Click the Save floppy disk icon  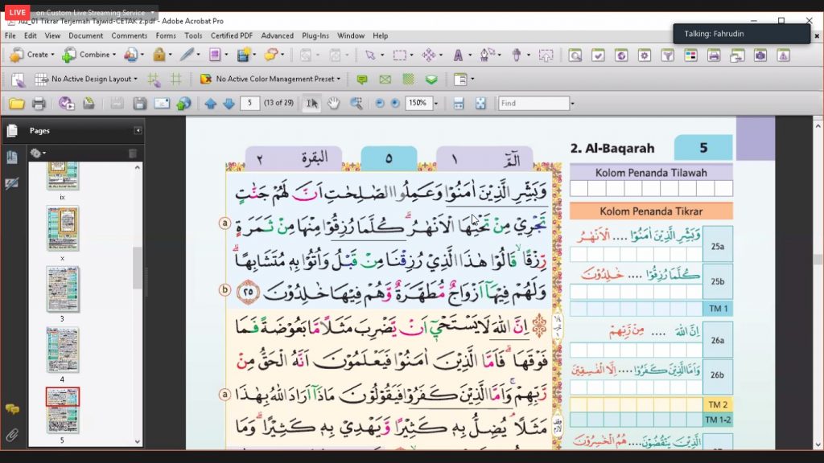(139, 104)
